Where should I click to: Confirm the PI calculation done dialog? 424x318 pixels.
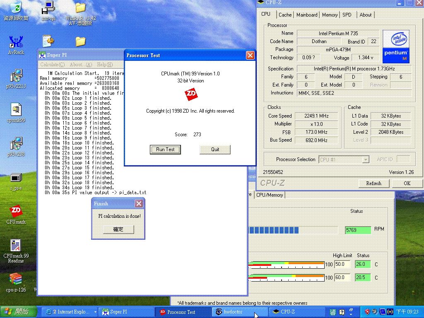(x=118, y=229)
